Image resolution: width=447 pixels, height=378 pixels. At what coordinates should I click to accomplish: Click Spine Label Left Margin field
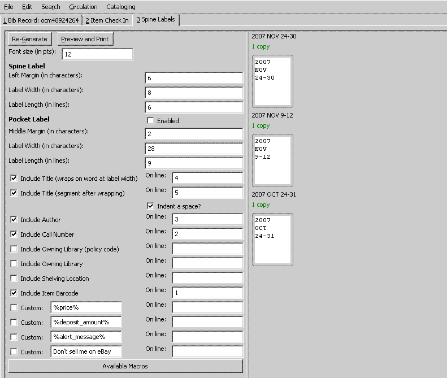194,78
